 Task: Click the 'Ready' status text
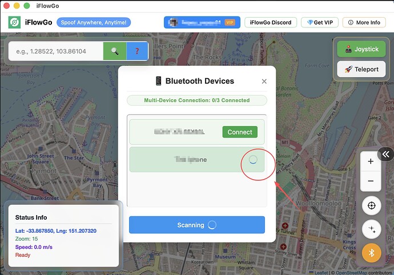pyautogui.click(x=23, y=255)
